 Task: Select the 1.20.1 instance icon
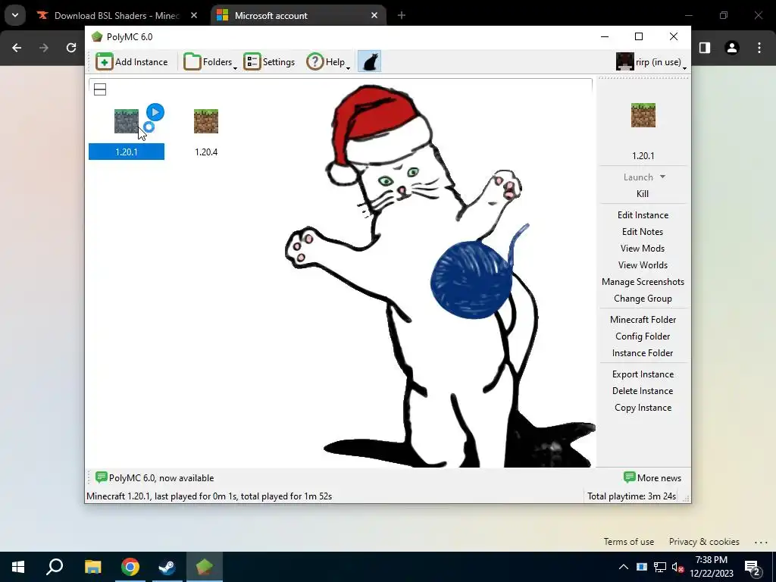[x=127, y=121]
